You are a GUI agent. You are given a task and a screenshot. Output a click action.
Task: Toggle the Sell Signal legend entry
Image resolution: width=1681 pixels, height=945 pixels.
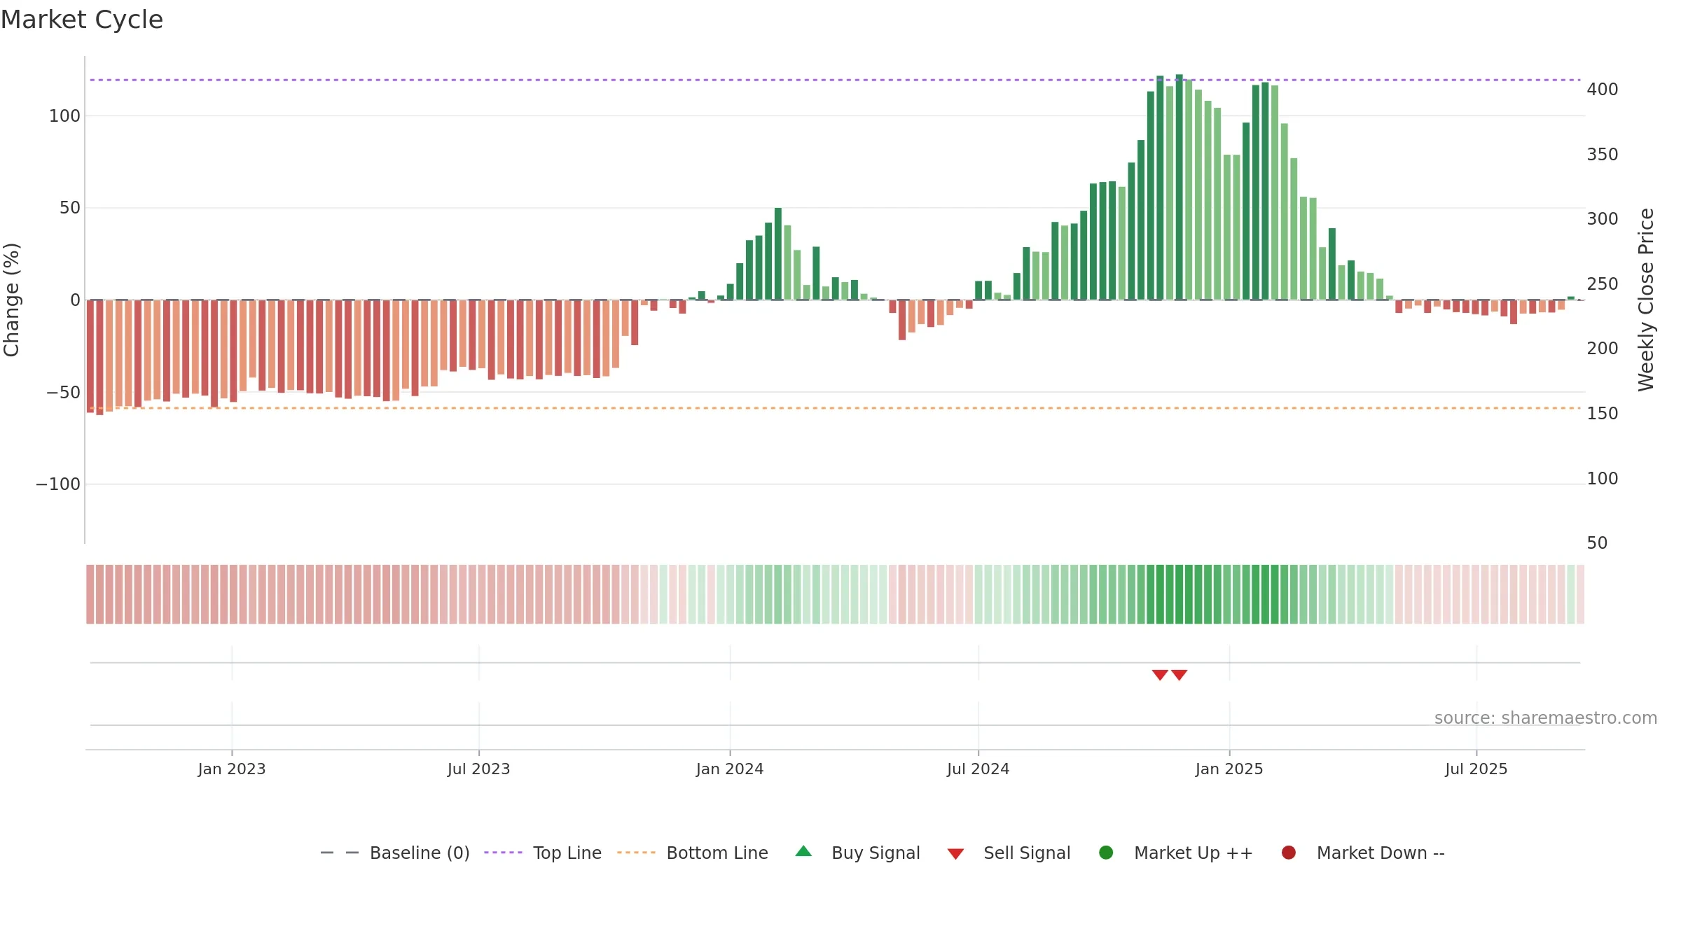coord(1009,853)
